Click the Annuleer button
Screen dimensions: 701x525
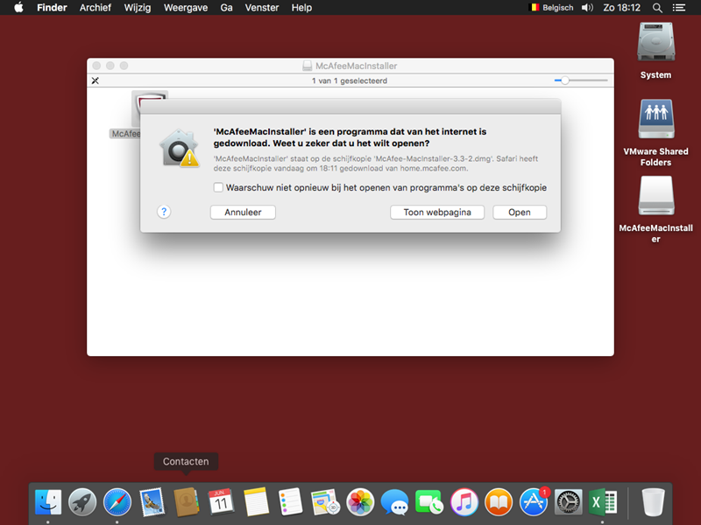[x=243, y=212]
